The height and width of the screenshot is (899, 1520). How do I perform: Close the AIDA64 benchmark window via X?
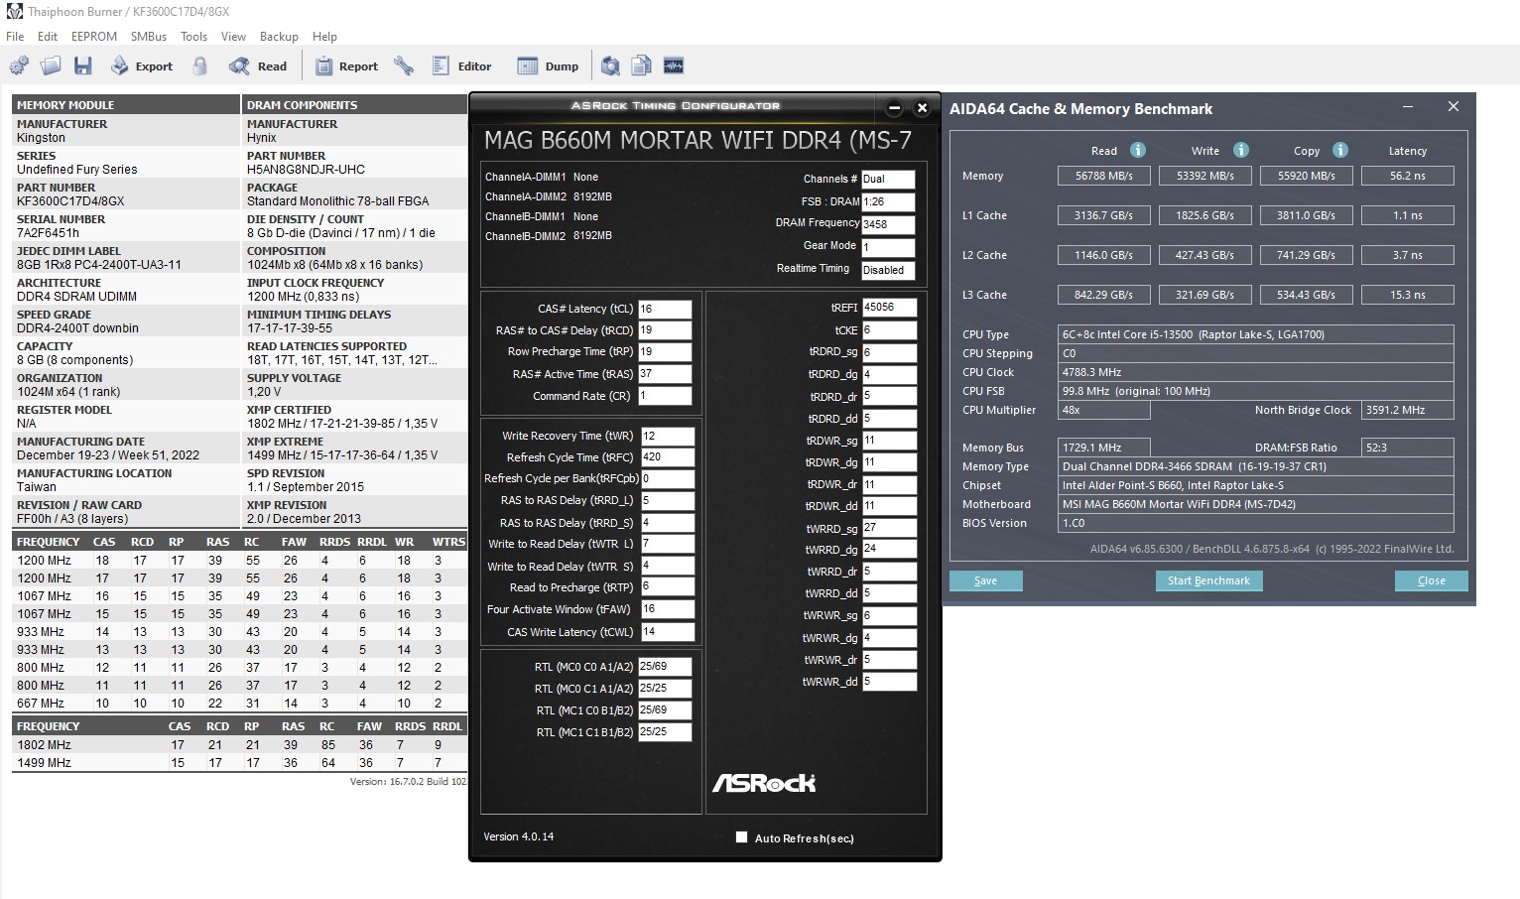coord(1454,107)
